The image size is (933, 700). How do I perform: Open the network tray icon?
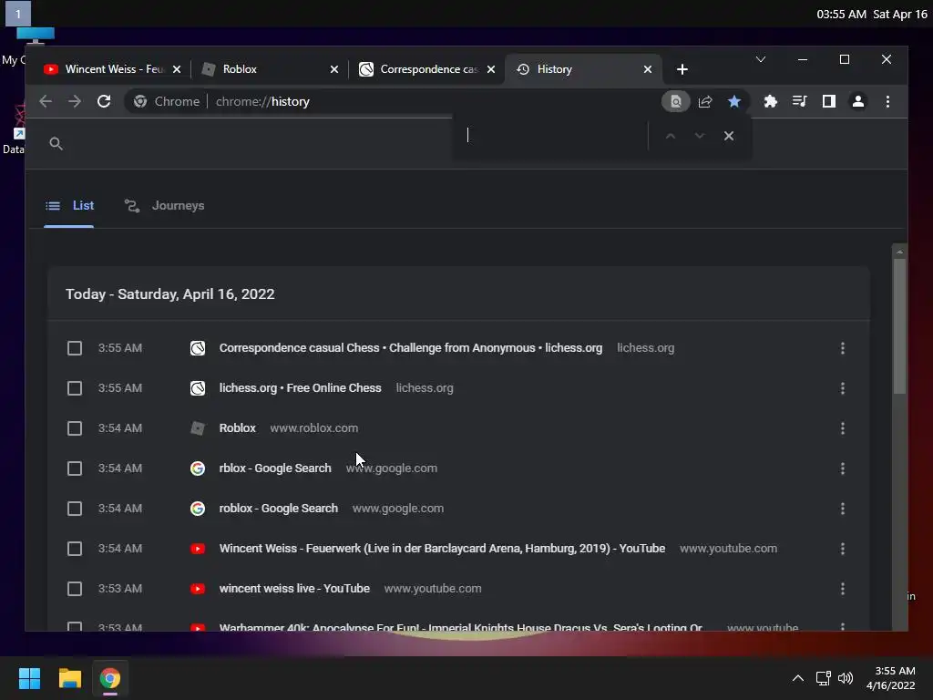[823, 678]
